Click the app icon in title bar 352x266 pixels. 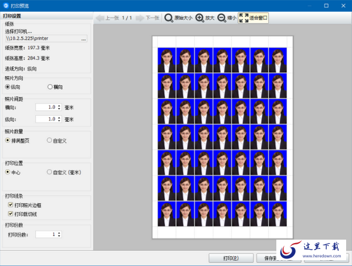pyautogui.click(x=6, y=5)
